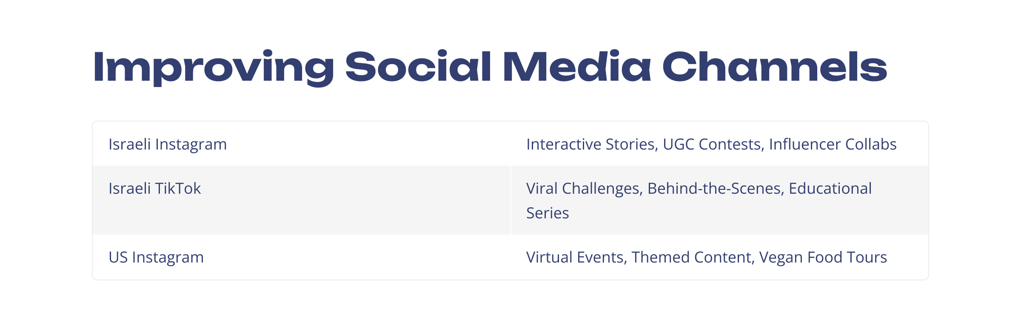Select the 'Israeli TikTok' table cell

pyautogui.click(x=302, y=200)
